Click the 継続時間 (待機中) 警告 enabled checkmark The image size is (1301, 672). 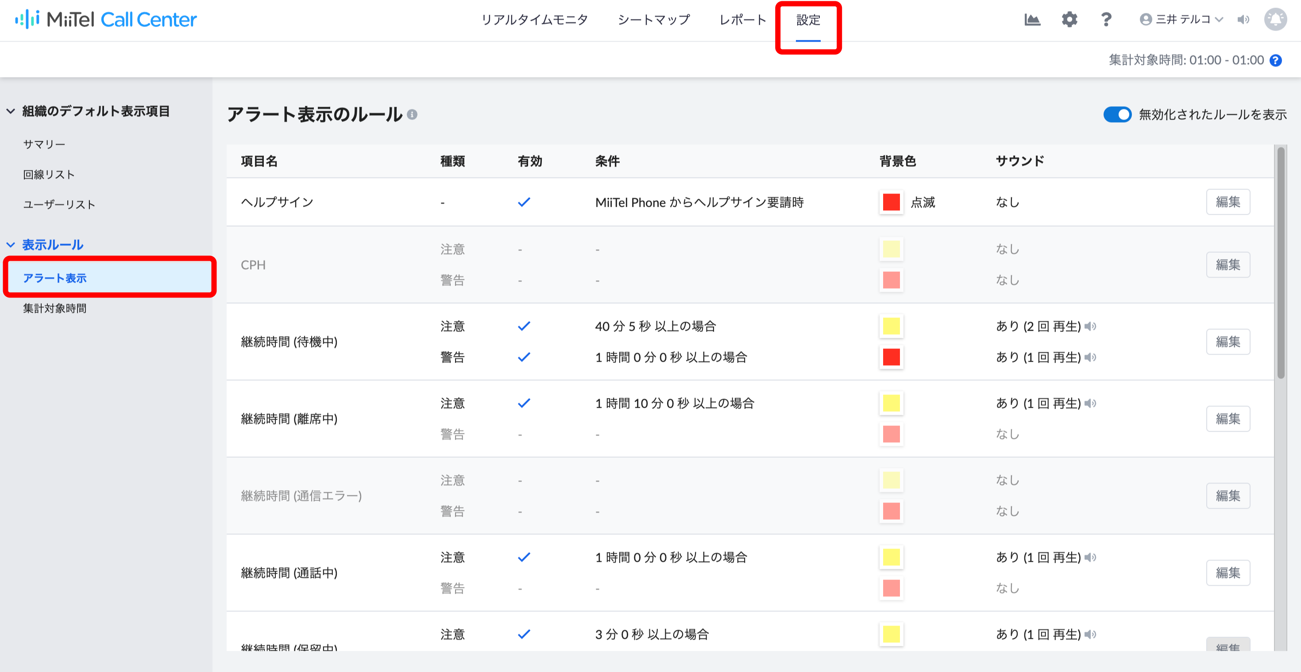click(524, 357)
